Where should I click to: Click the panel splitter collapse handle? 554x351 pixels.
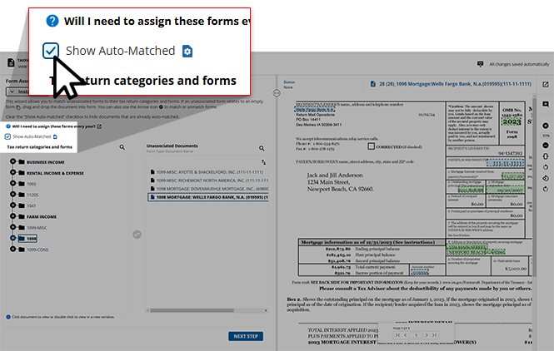(x=277, y=93)
